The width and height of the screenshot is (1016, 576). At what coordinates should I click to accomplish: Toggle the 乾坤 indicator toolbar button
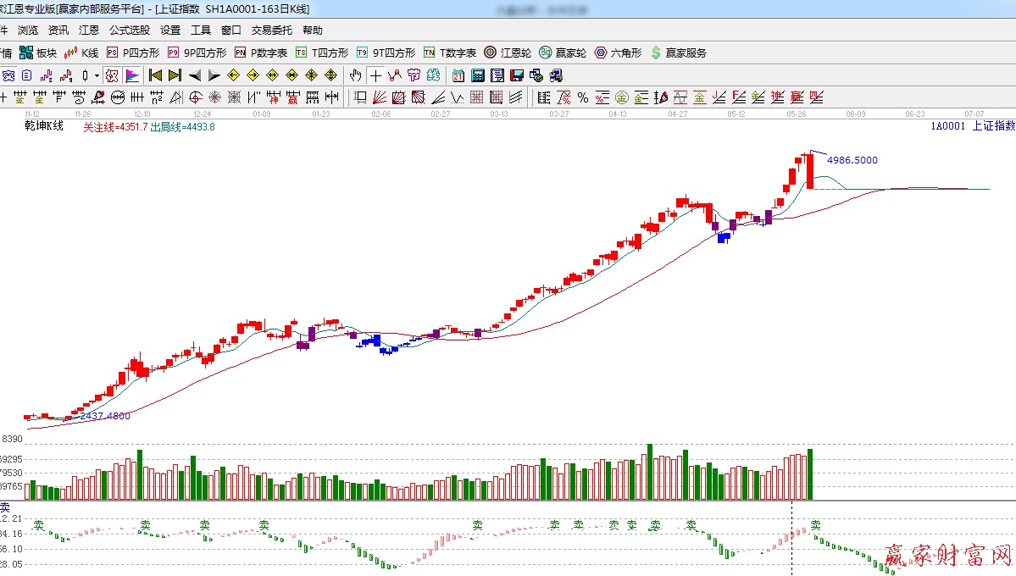pyautogui.click(x=112, y=75)
